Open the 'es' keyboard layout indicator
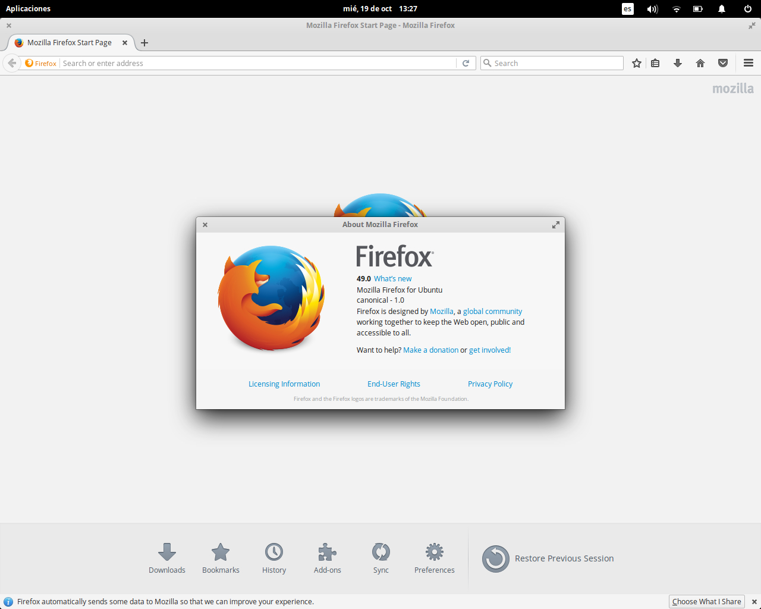 [628, 9]
